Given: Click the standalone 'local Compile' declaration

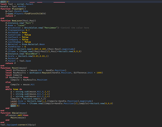Looking at the screenshot, I should point(14,75).
